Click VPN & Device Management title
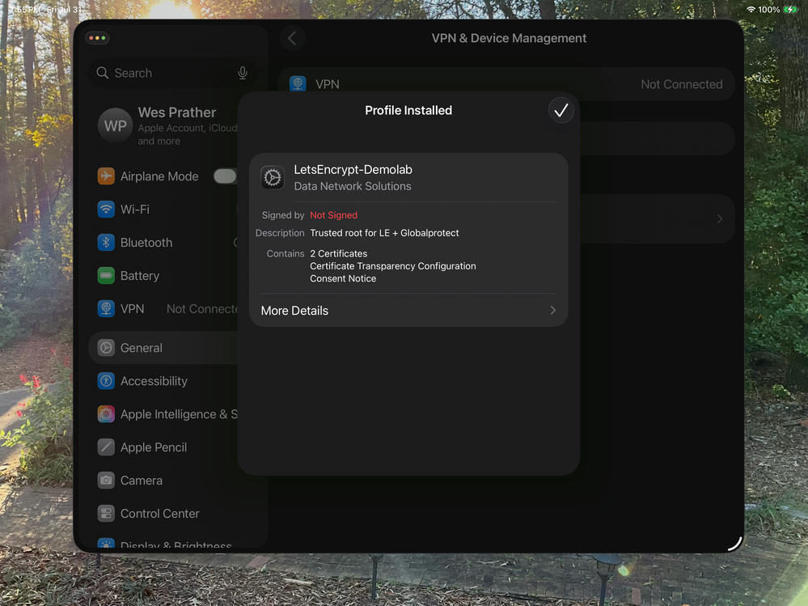Viewport: 808px width, 606px height. point(509,38)
